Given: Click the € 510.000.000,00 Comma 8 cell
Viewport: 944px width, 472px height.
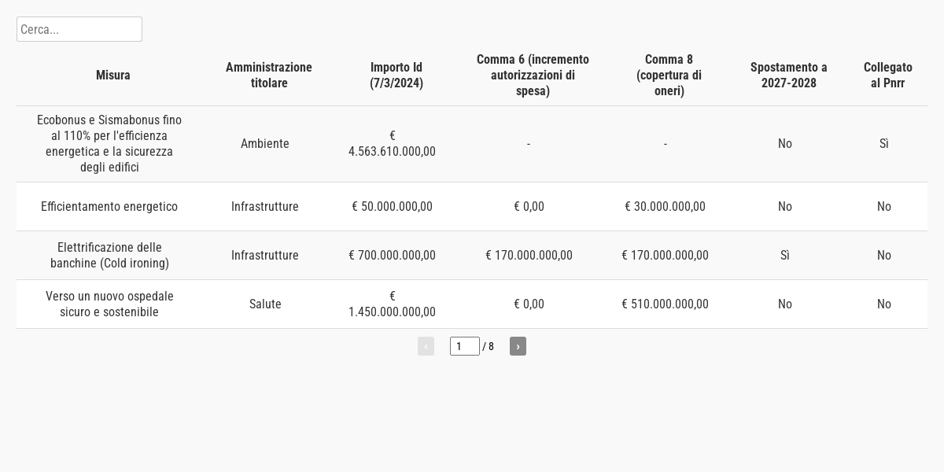Looking at the screenshot, I should pos(665,304).
